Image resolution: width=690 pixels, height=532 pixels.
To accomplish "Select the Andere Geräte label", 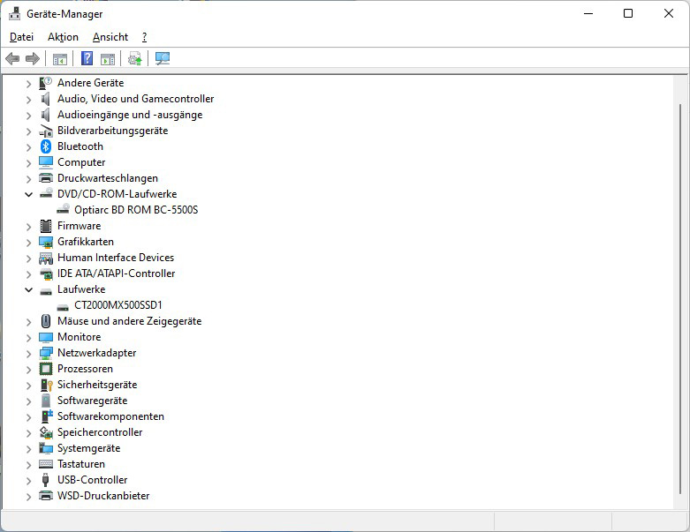I will (x=91, y=83).
